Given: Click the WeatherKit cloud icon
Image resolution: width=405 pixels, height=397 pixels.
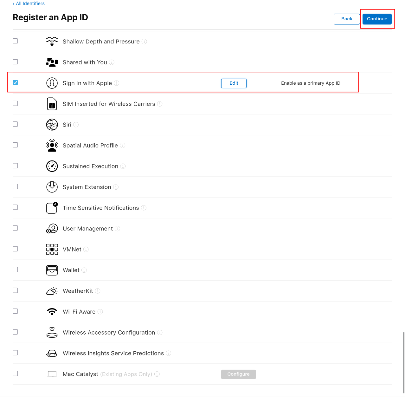Looking at the screenshot, I should tap(52, 291).
